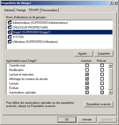Click the SYSTEM group icon

click(10, 37)
